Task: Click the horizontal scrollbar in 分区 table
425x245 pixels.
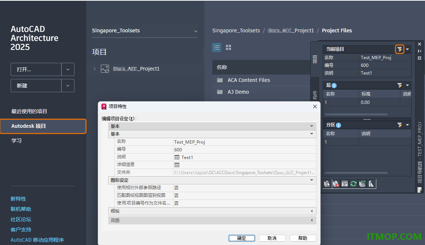Action: 356,173
